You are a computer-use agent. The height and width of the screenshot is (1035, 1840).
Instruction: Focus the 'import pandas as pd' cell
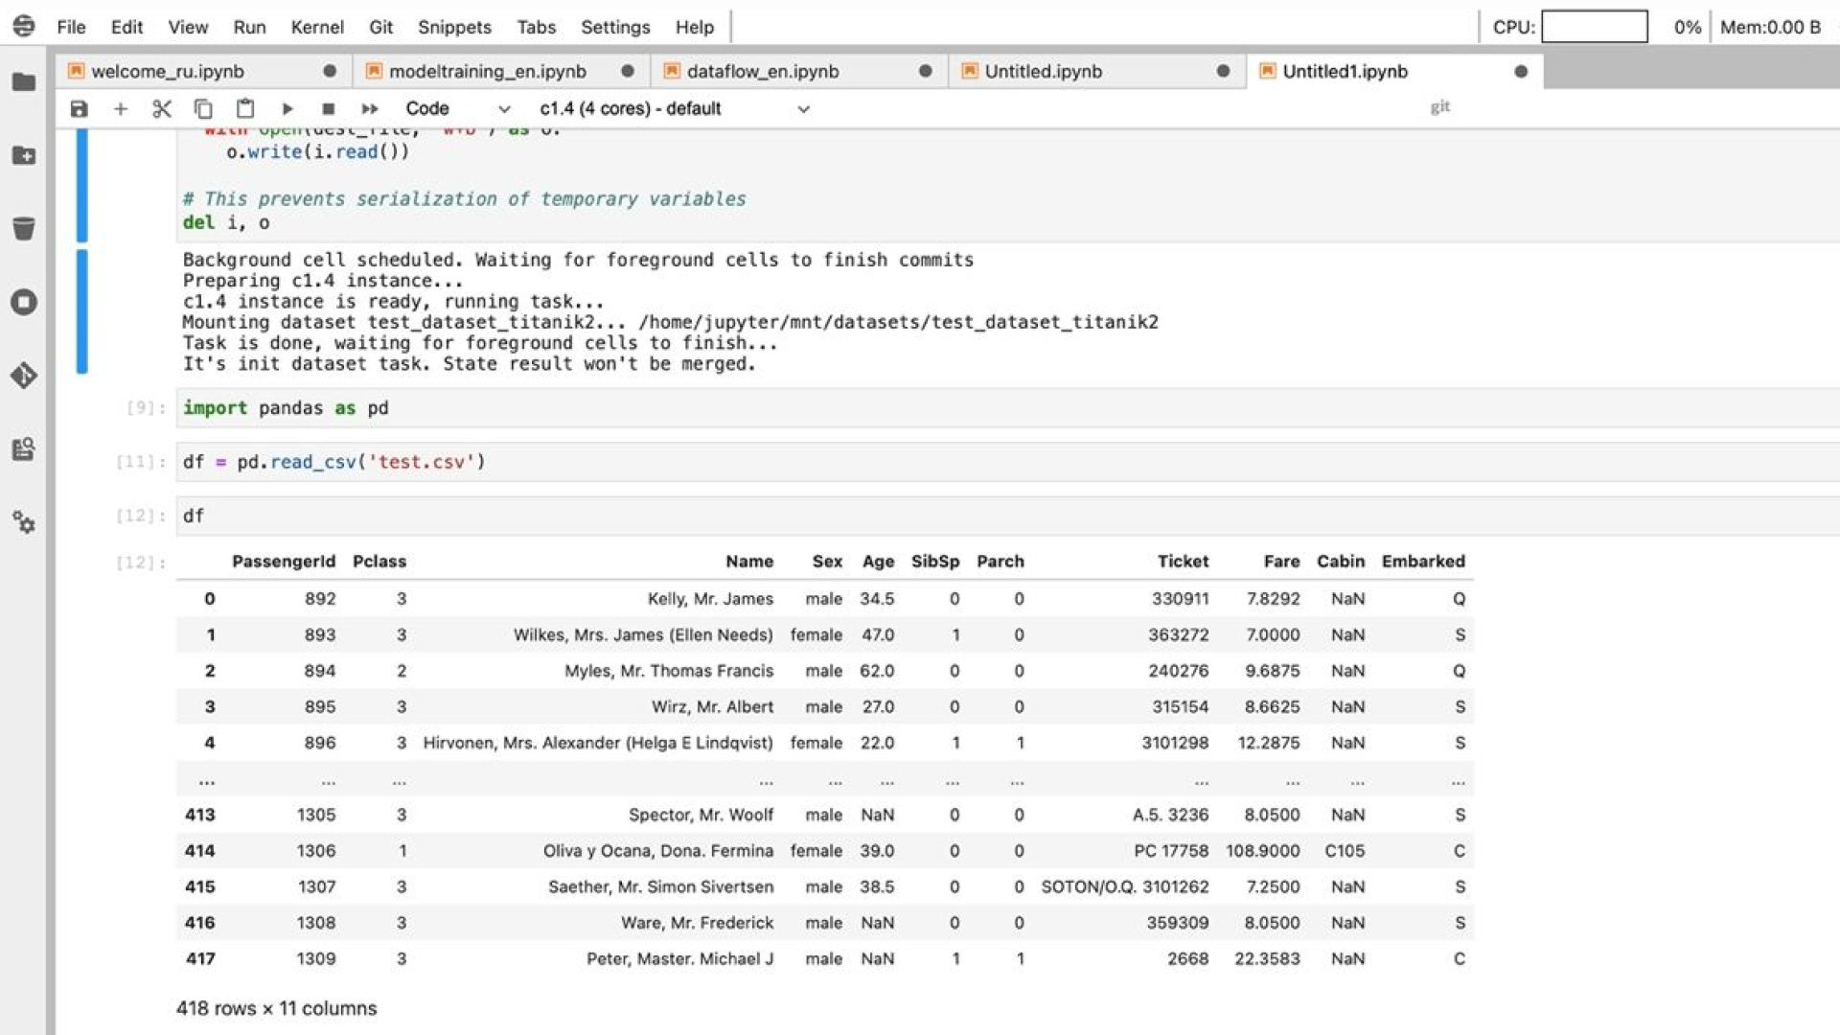coord(1006,408)
